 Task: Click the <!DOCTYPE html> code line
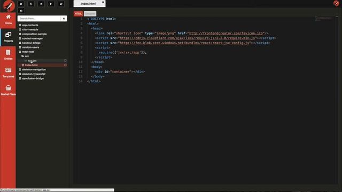(102, 19)
